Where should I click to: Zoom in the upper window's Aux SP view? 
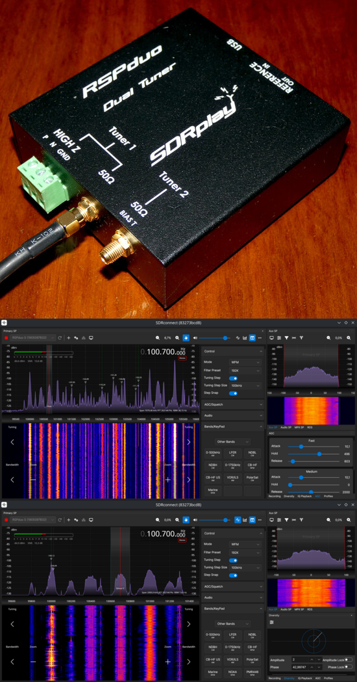tap(349, 337)
